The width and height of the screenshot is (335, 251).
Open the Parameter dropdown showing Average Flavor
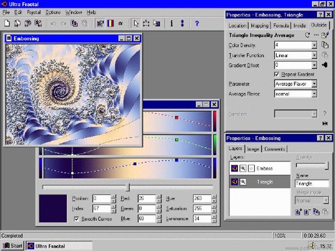pyautogui.click(x=314, y=84)
